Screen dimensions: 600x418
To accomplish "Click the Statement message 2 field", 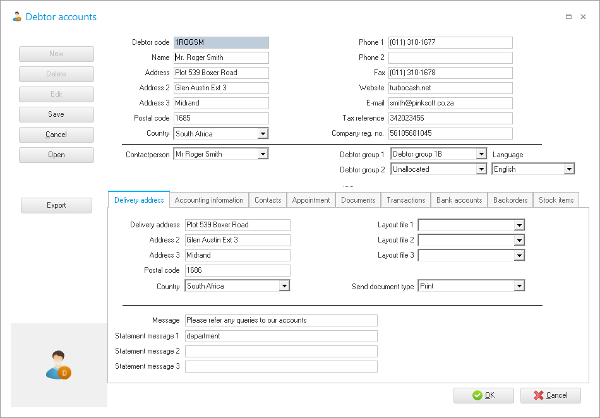I will click(x=281, y=351).
